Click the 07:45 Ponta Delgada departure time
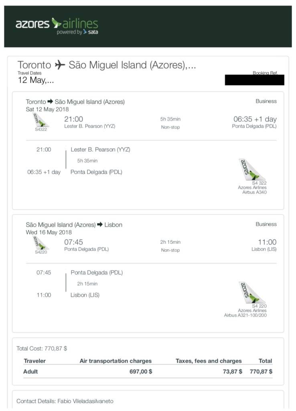 73,242
